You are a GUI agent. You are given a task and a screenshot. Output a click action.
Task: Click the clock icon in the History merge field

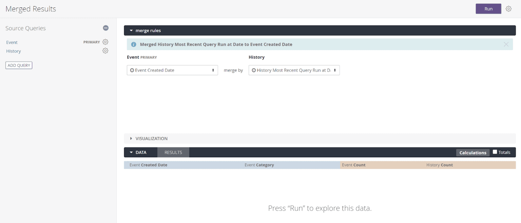coord(254,70)
